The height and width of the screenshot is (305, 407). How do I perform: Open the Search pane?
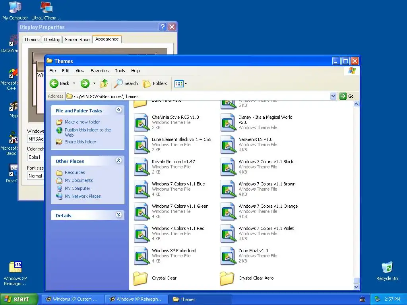[x=126, y=83]
